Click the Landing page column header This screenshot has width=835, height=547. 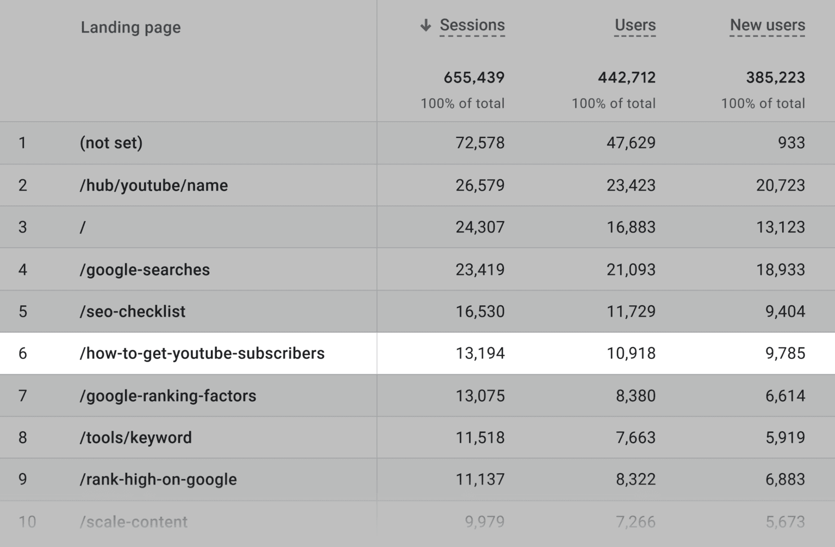tap(130, 27)
